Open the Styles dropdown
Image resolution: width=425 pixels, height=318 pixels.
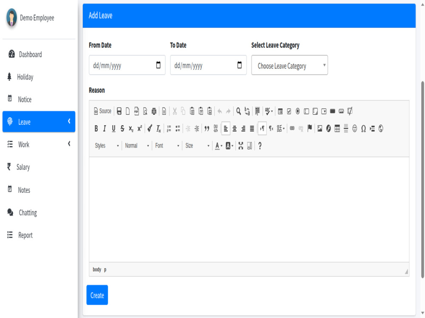pyautogui.click(x=107, y=146)
